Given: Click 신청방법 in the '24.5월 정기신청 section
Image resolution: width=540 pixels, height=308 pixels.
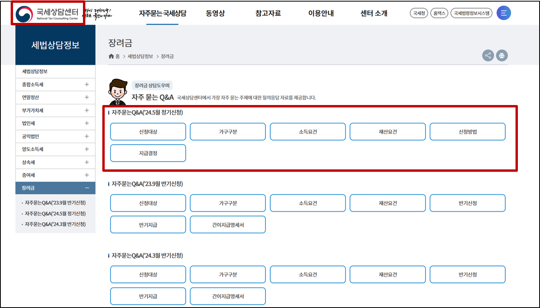Looking at the screenshot, I should click(467, 131).
